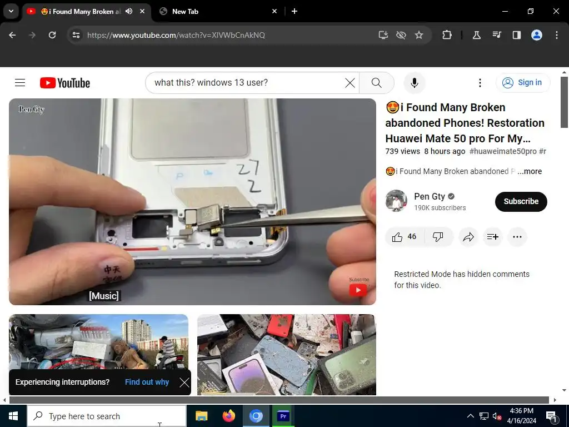Open more actions ellipsis under video
Image resolution: width=569 pixels, height=427 pixels.
pos(517,237)
